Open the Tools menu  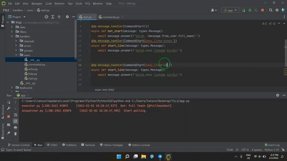pos(79,4)
